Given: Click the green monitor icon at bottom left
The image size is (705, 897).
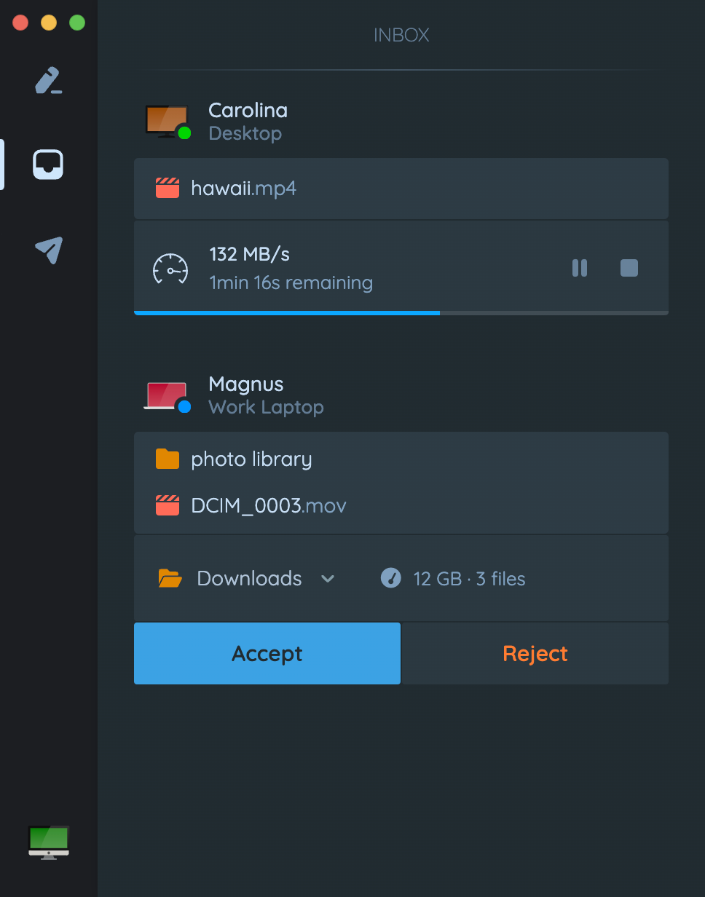Looking at the screenshot, I should (48, 842).
